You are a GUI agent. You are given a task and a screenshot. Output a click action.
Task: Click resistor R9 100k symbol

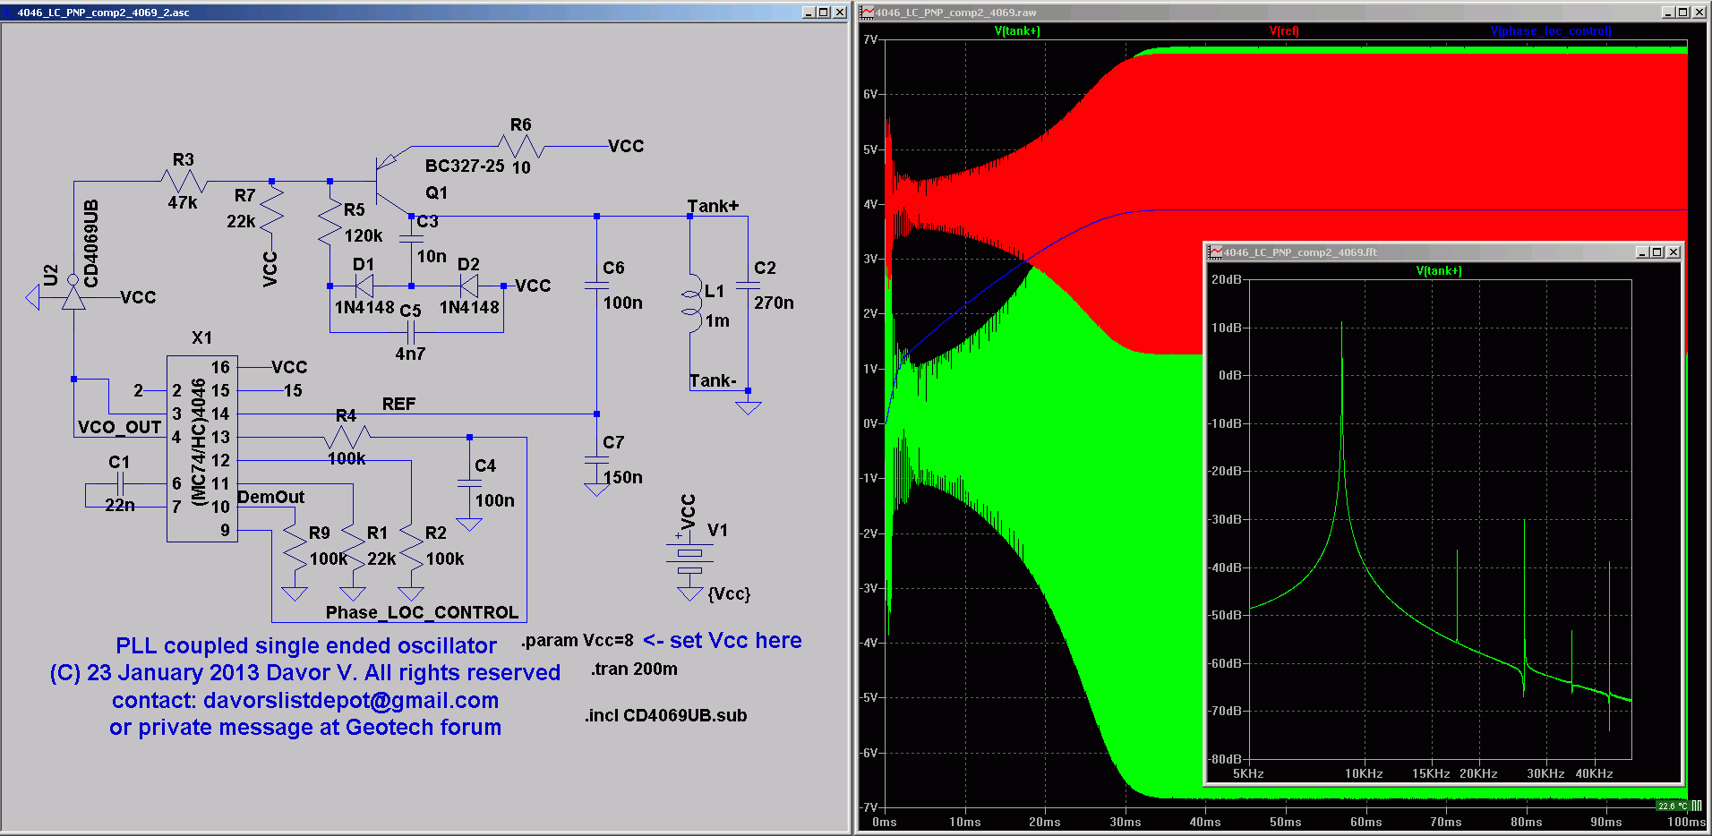pyautogui.click(x=295, y=547)
